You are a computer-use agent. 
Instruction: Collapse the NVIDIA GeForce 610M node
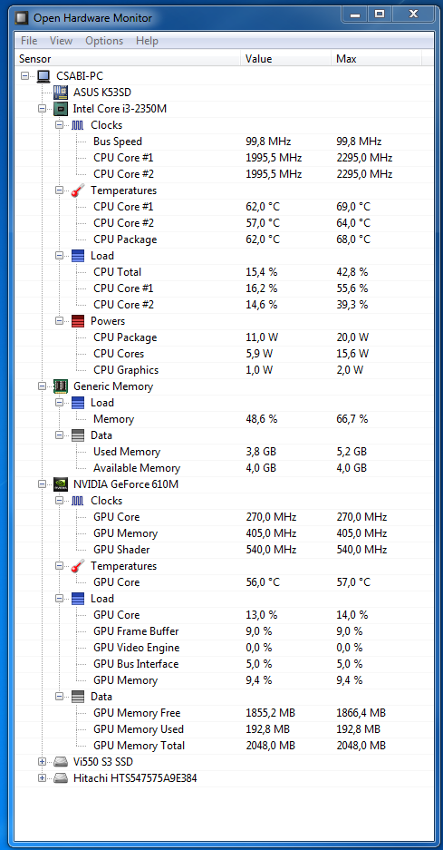click(43, 484)
